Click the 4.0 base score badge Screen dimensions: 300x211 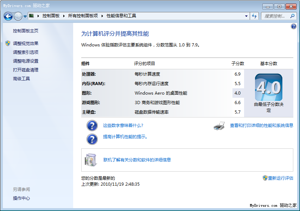[268, 87]
